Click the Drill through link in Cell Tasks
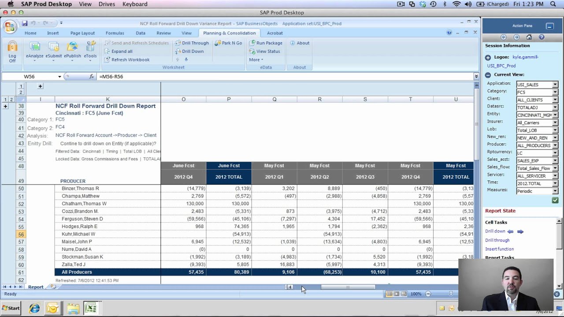This screenshot has width=564, height=317. [497, 240]
